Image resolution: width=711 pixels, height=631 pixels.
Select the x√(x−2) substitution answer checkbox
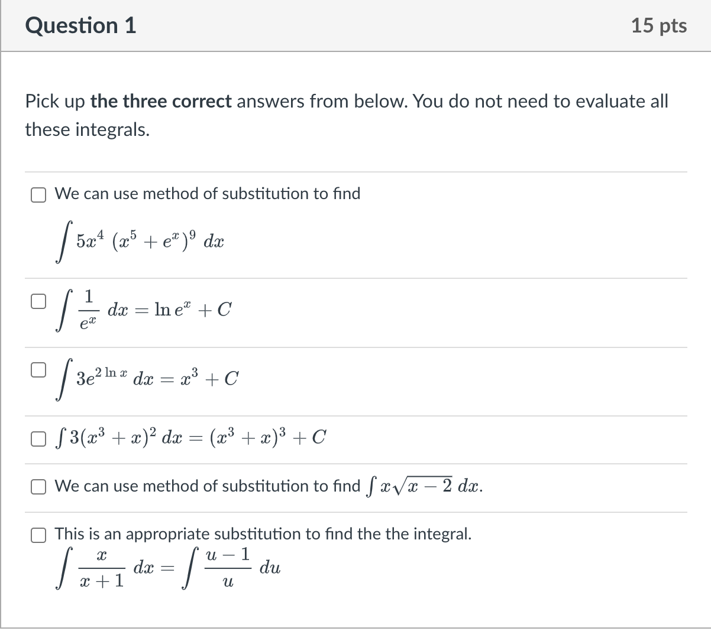[38, 486]
